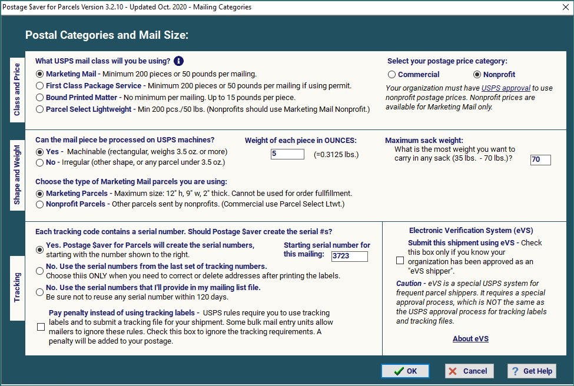Screen dimensions: 574x386
Task: Click the info icon beside mail class question
Action: [x=178, y=61]
